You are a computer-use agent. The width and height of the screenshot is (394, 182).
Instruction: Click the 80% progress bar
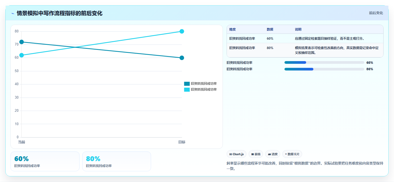[x=324, y=69]
